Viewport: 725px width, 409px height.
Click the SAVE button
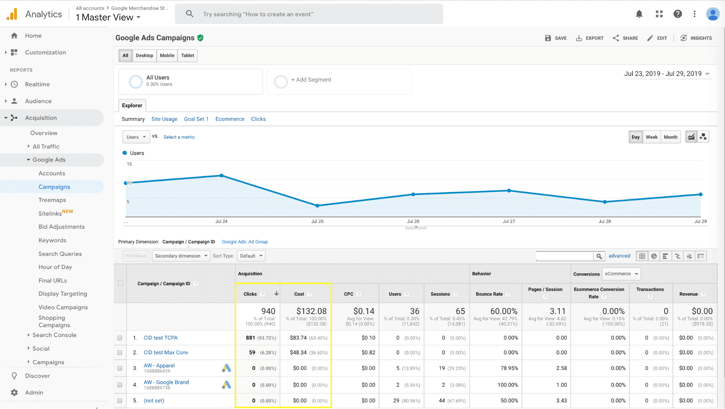(x=556, y=38)
